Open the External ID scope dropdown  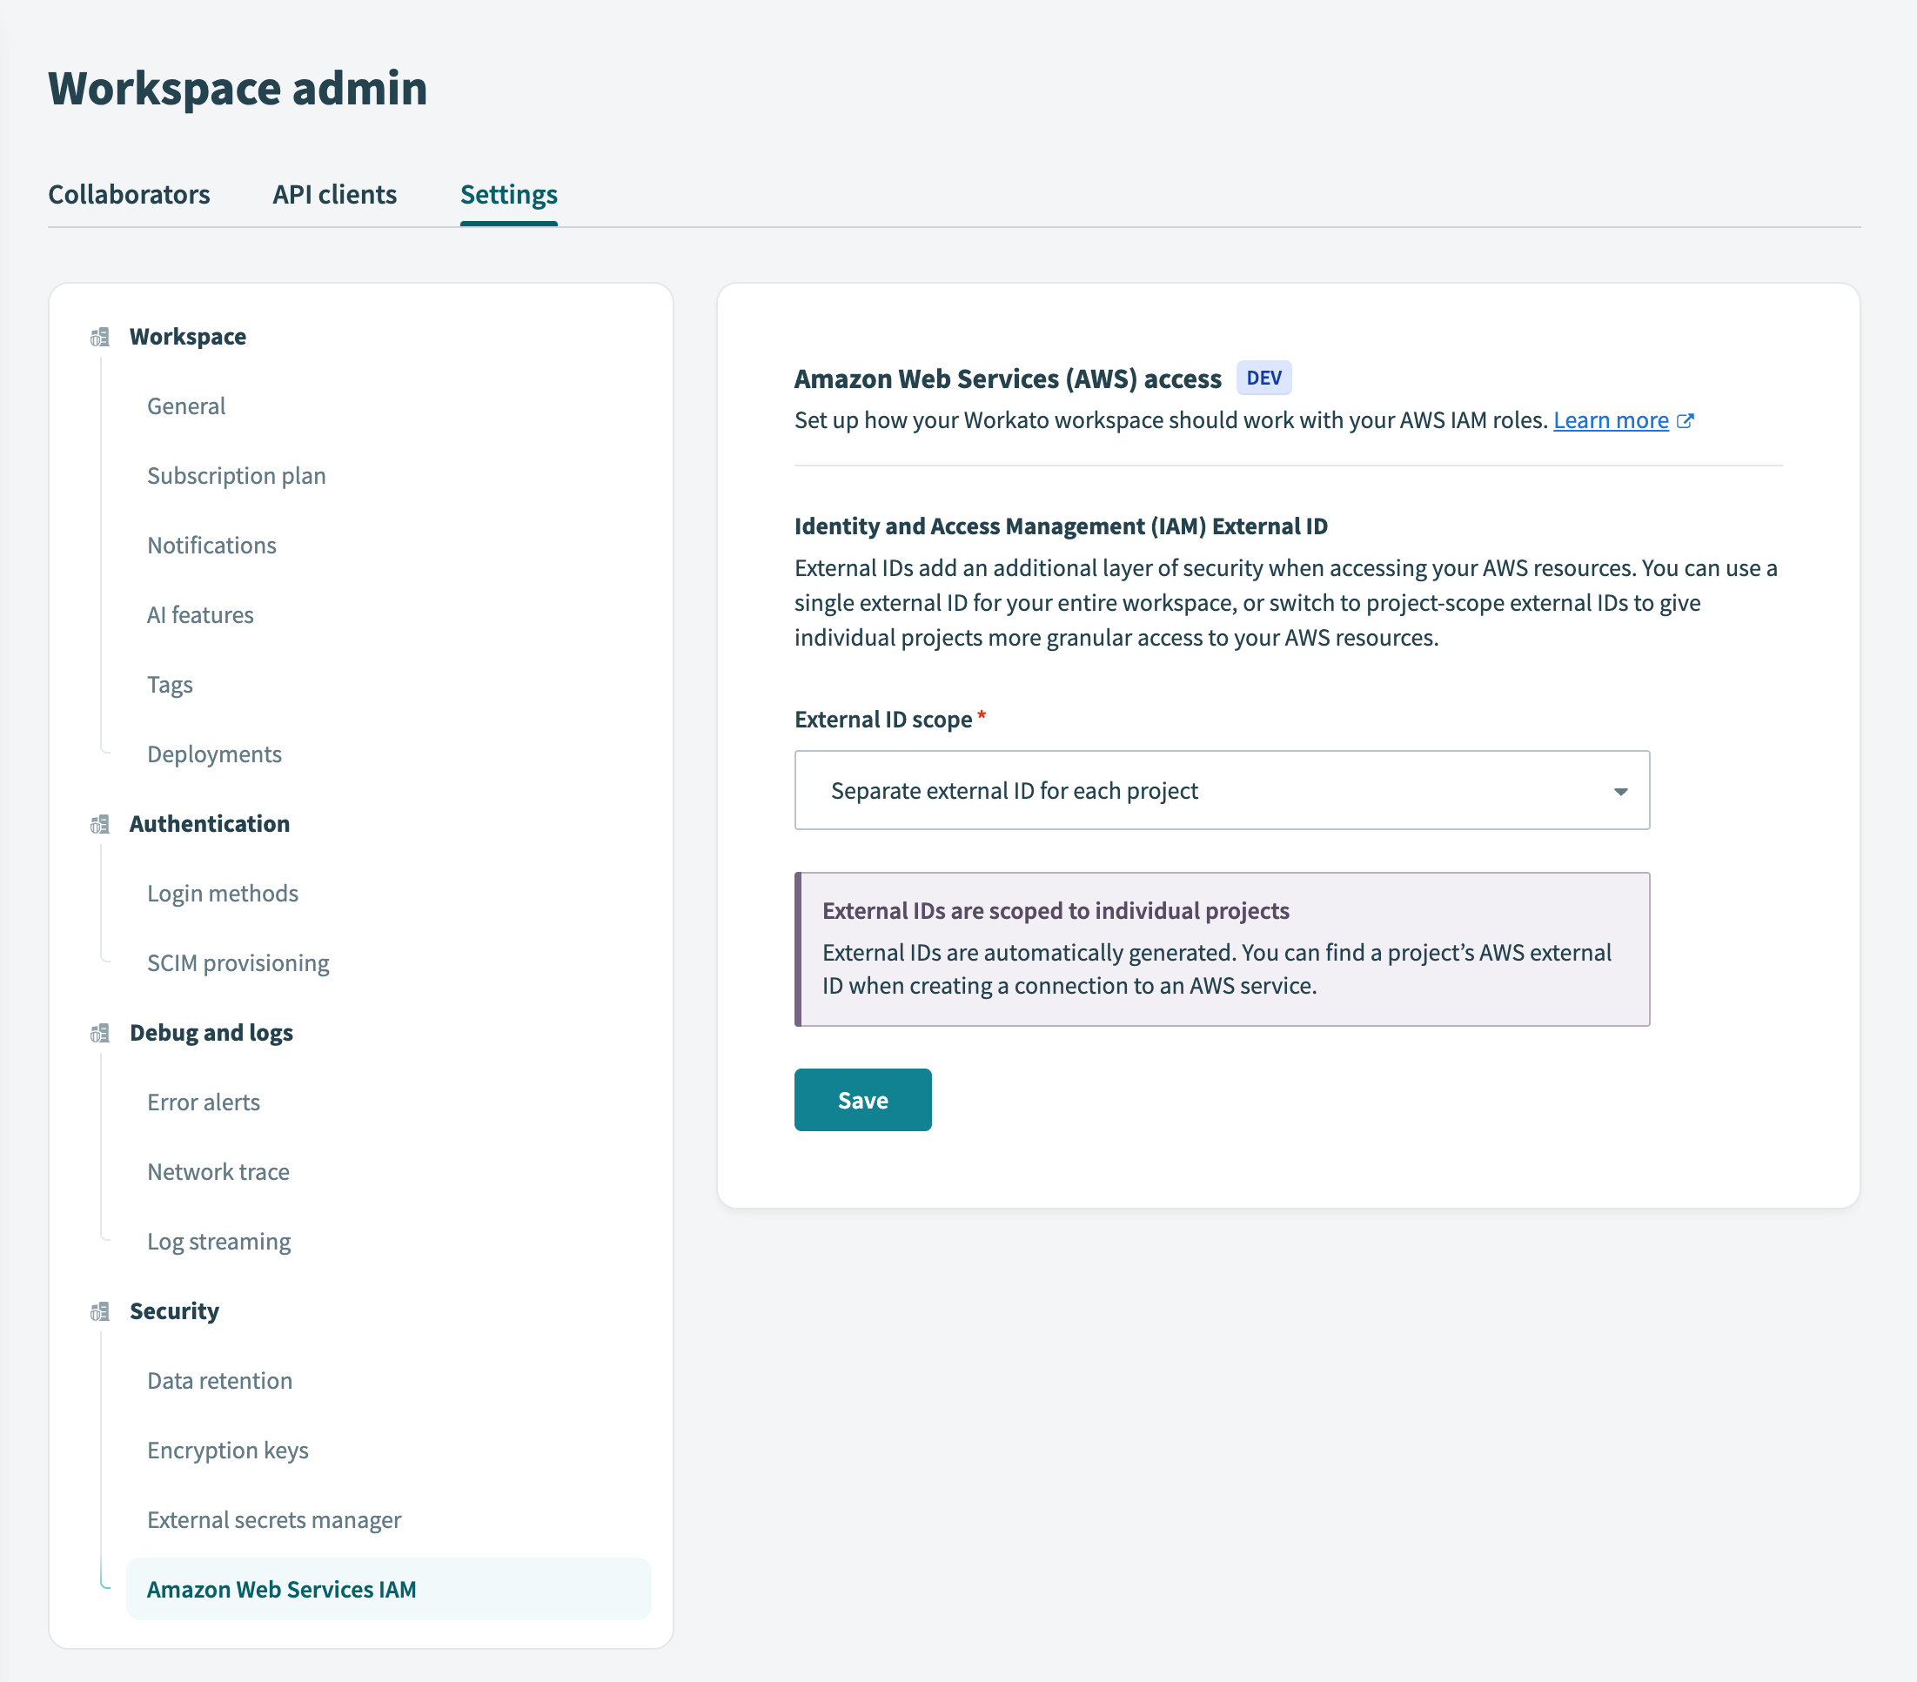(1221, 790)
